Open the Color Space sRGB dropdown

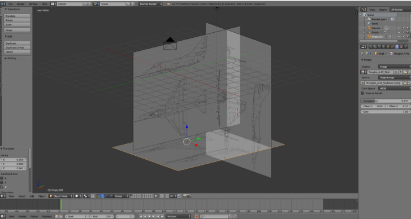tap(395, 89)
